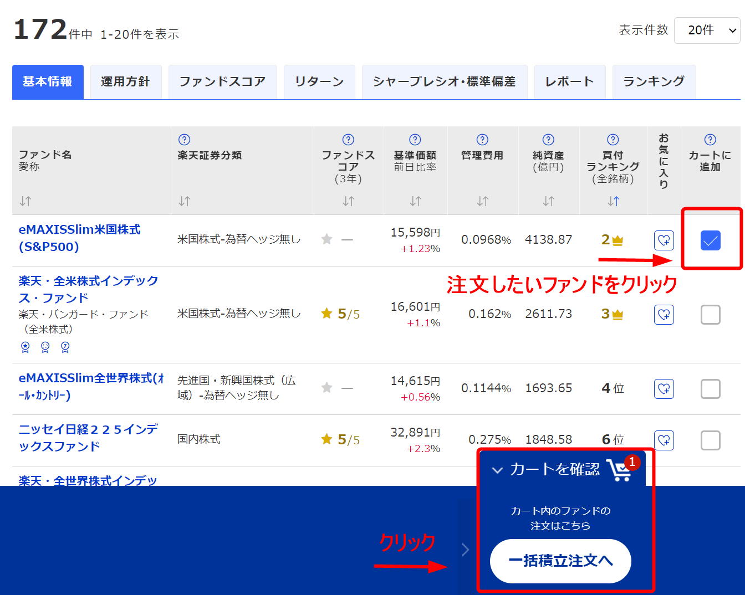745x595 pixels.
Task: Add eMAXISSlim全世界株式 to favorites heart icon
Action: 664,389
